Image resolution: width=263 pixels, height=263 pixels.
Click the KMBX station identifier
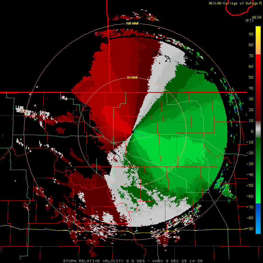(158, 261)
